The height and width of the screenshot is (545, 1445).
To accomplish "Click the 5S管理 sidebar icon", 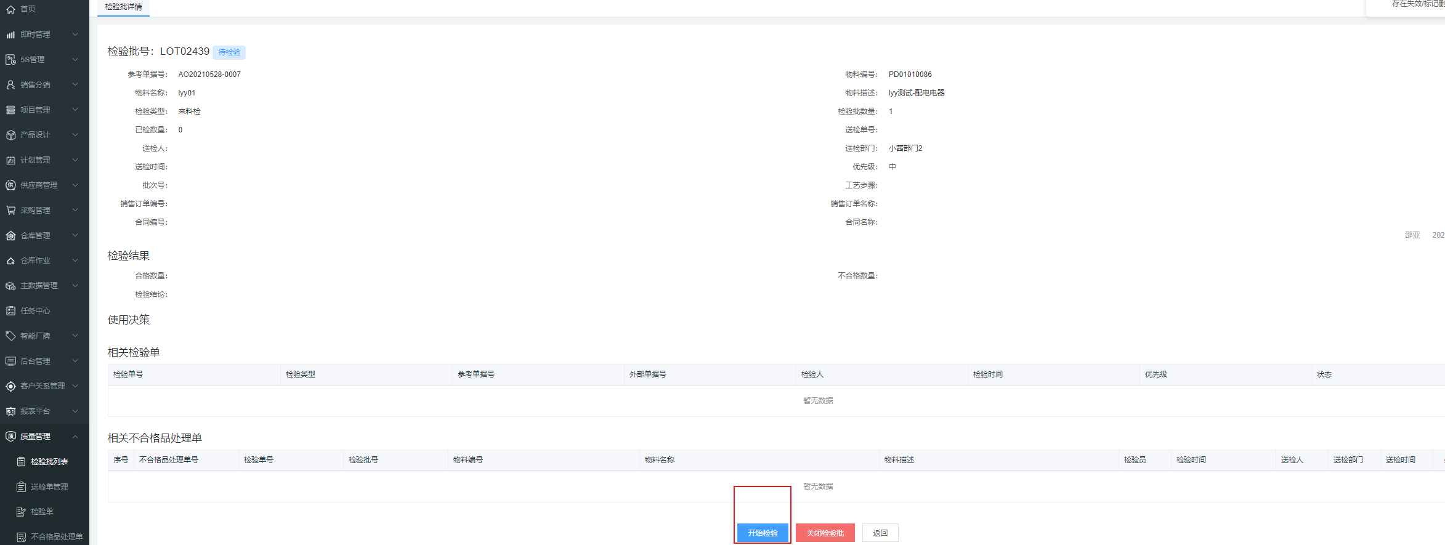I will coord(10,60).
